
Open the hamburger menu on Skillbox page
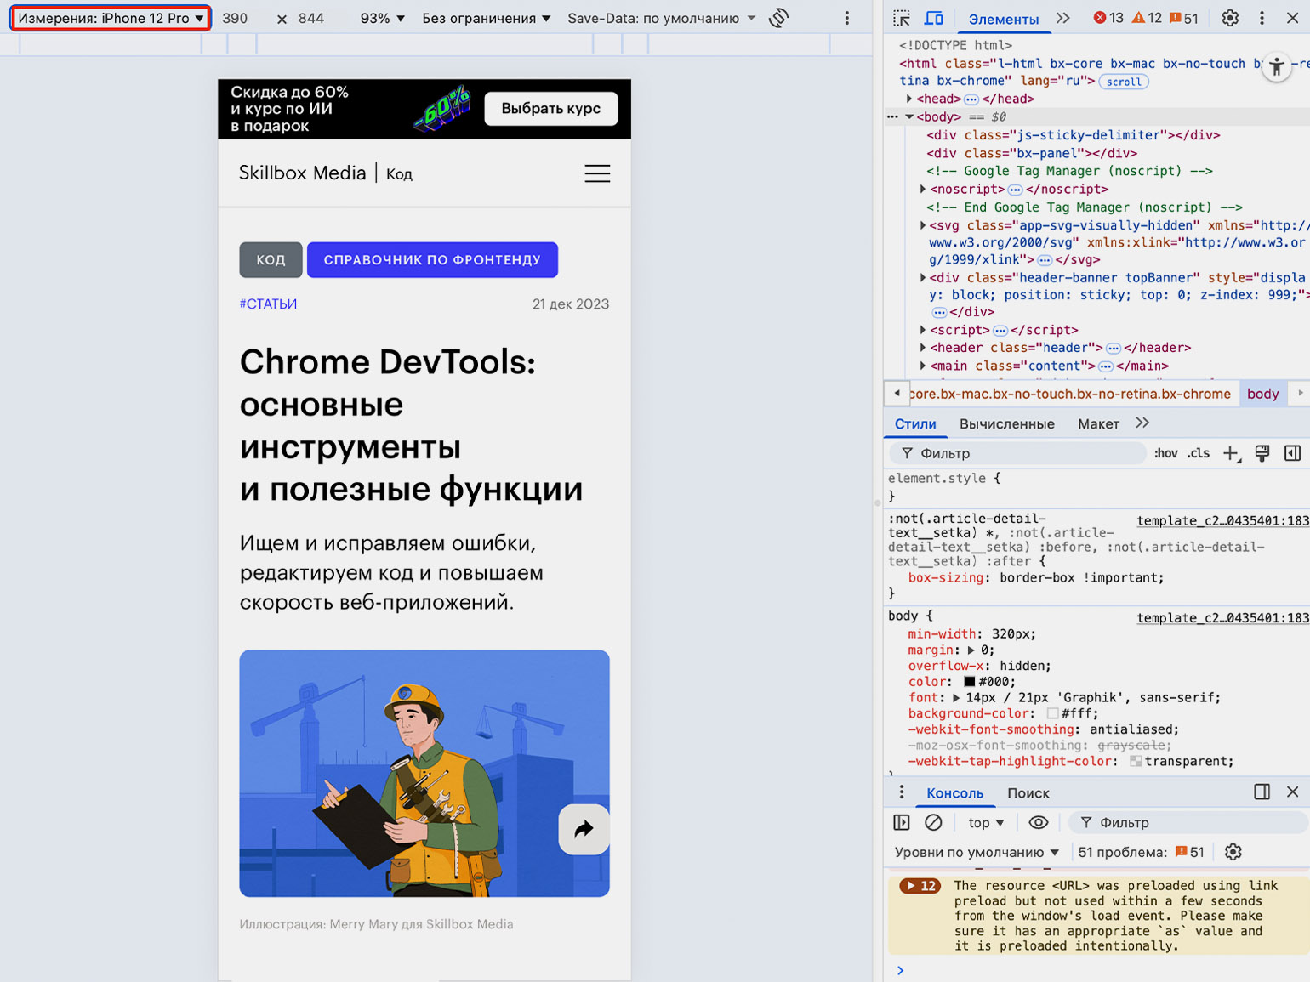pos(597,173)
